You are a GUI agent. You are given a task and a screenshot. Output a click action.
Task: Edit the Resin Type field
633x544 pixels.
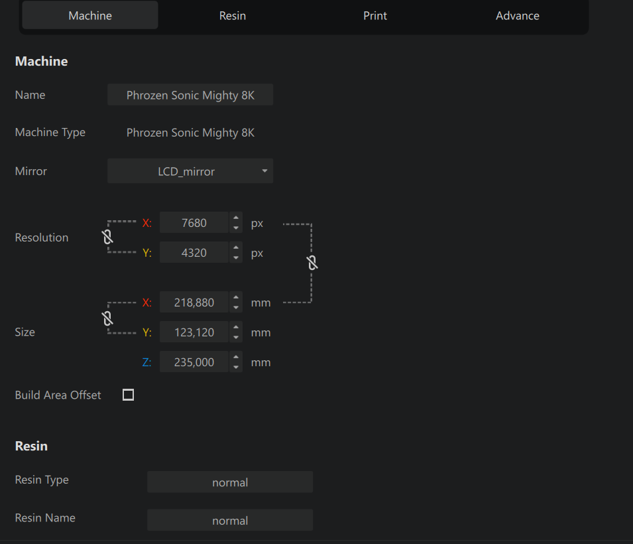tap(230, 482)
